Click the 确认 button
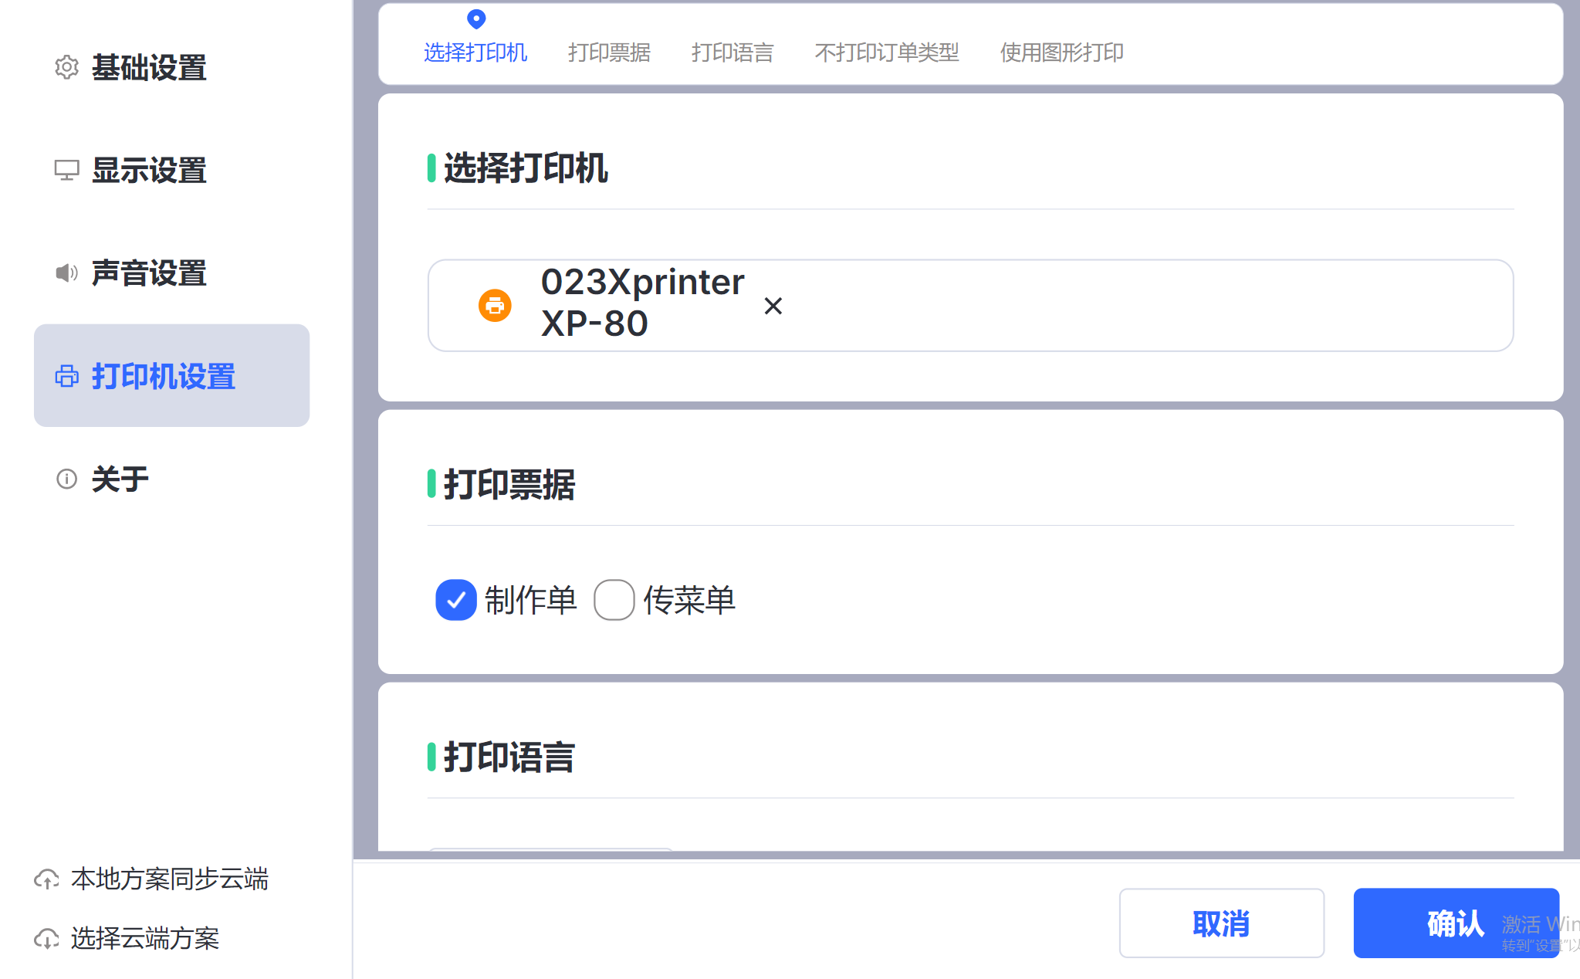This screenshot has height=979, width=1580. pyautogui.click(x=1455, y=923)
